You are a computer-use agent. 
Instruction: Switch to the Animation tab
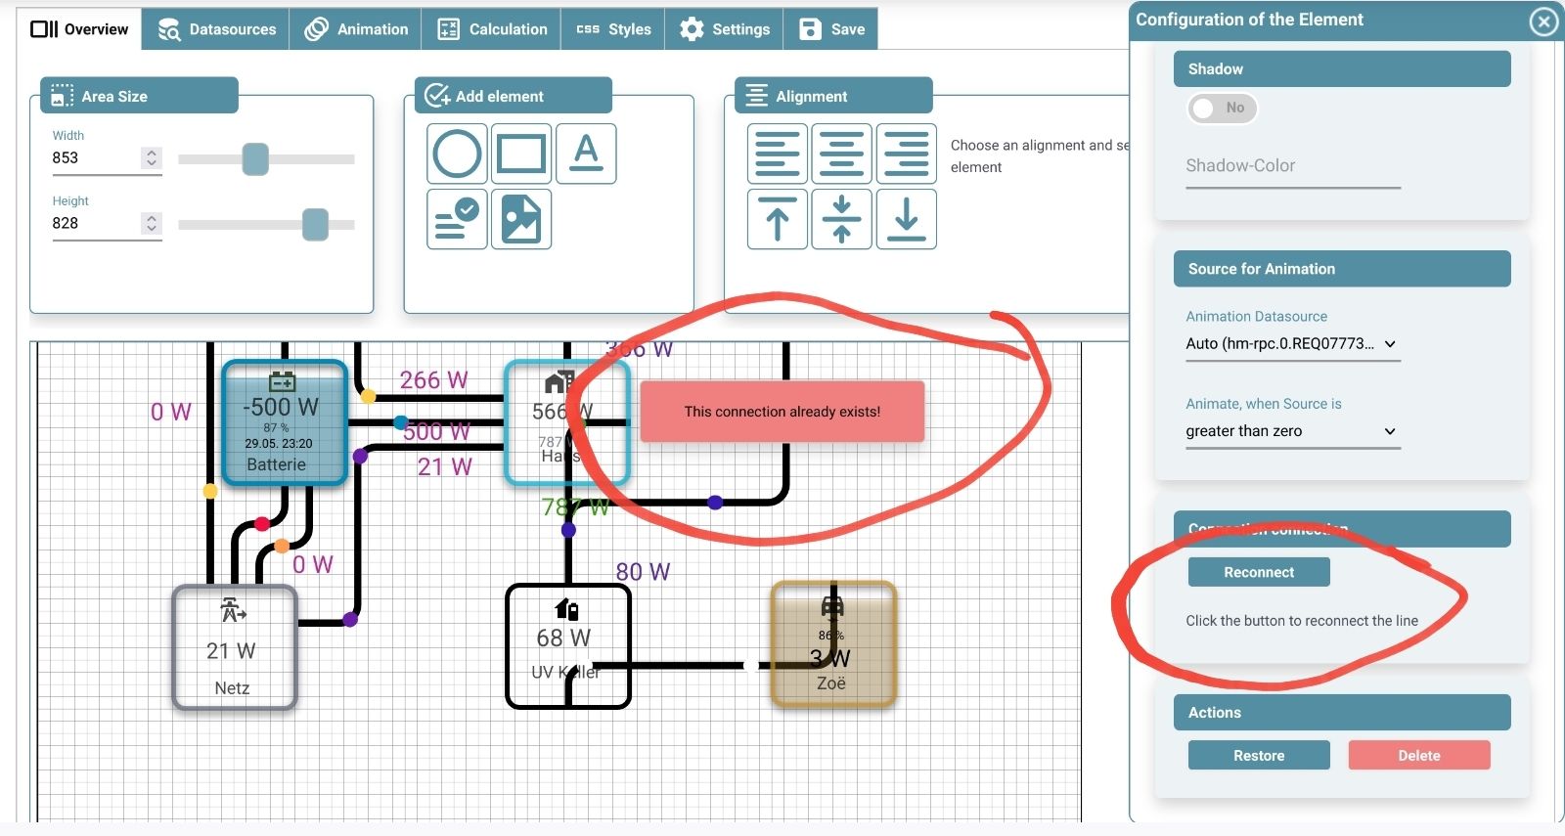point(356,29)
